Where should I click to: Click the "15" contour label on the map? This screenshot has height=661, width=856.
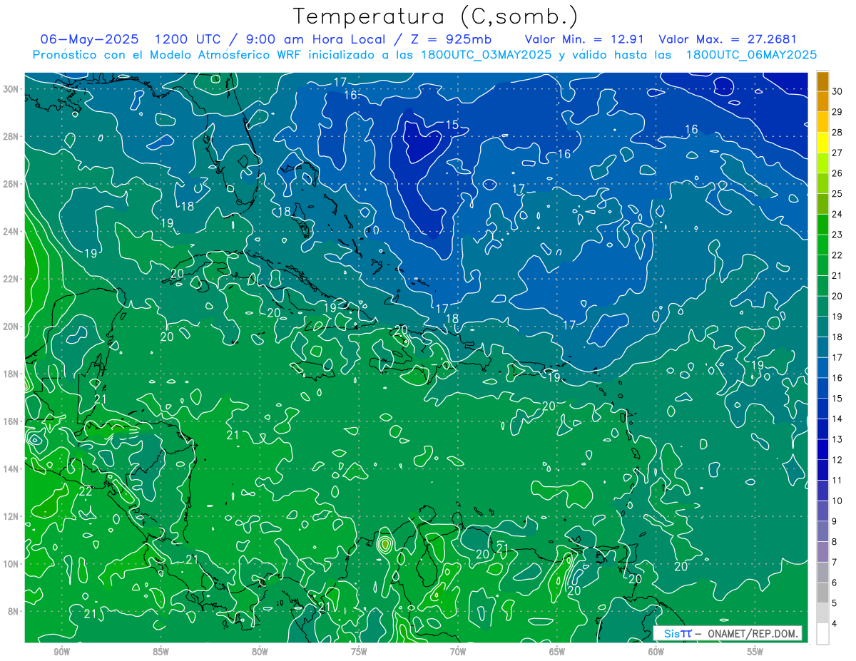(452, 125)
